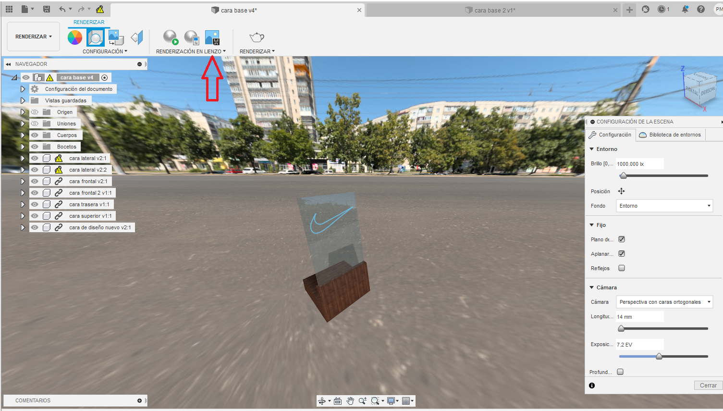Select the Configuración tab
The image size is (723, 411).
tap(610, 135)
